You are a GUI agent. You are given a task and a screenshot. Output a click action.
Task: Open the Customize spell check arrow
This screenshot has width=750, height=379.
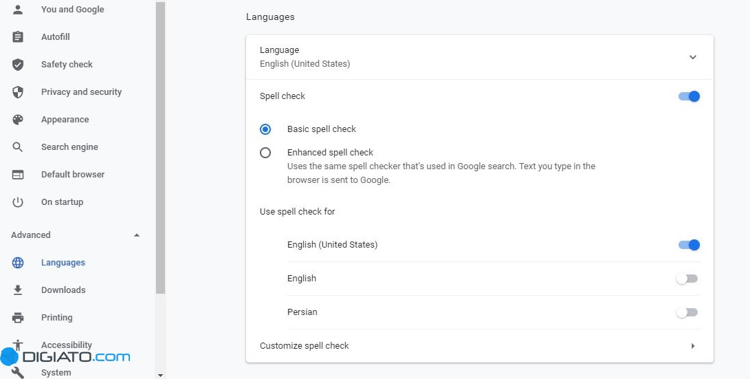coord(692,346)
